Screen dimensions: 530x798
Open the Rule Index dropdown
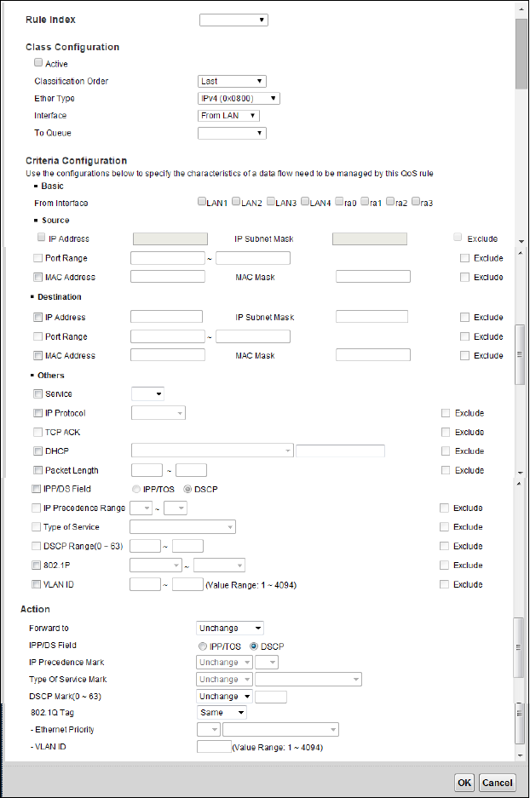point(233,20)
